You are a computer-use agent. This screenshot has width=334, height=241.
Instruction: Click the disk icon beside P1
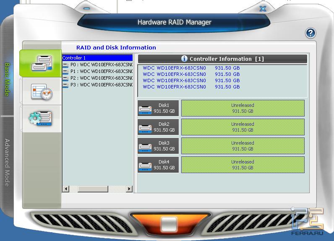pyautogui.click(x=65, y=72)
